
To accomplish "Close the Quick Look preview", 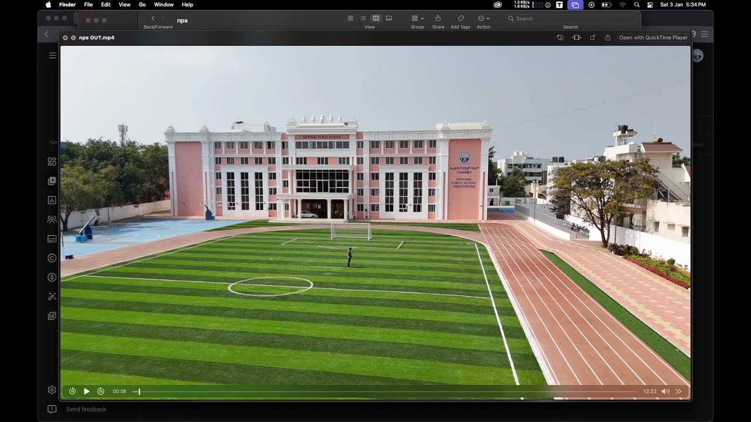I will tap(65, 38).
